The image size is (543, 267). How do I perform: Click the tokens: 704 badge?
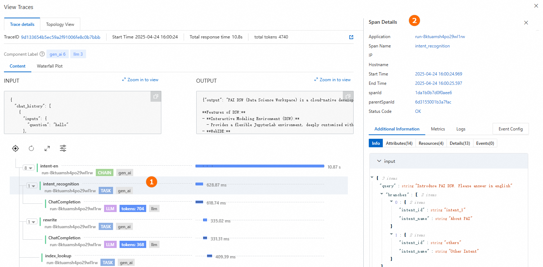tap(133, 208)
